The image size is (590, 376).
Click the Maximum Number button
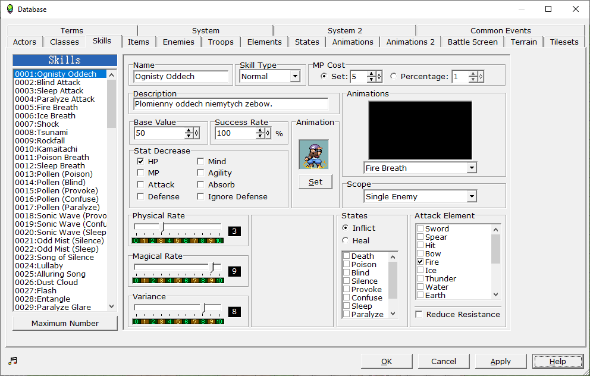pyautogui.click(x=65, y=323)
